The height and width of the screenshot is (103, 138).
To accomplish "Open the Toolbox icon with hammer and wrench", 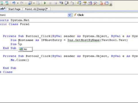I will 95,3.
